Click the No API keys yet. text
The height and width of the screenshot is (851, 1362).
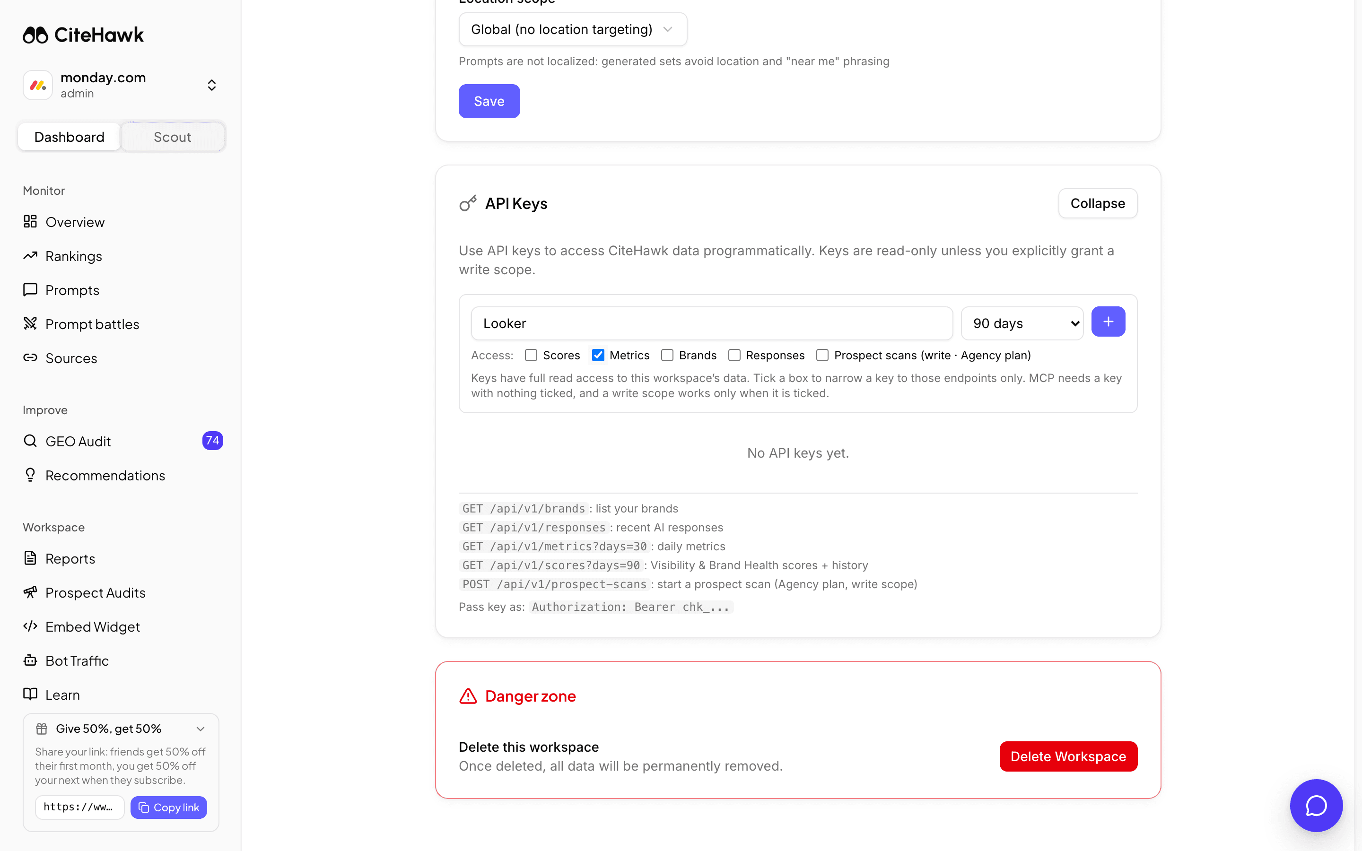coord(797,453)
